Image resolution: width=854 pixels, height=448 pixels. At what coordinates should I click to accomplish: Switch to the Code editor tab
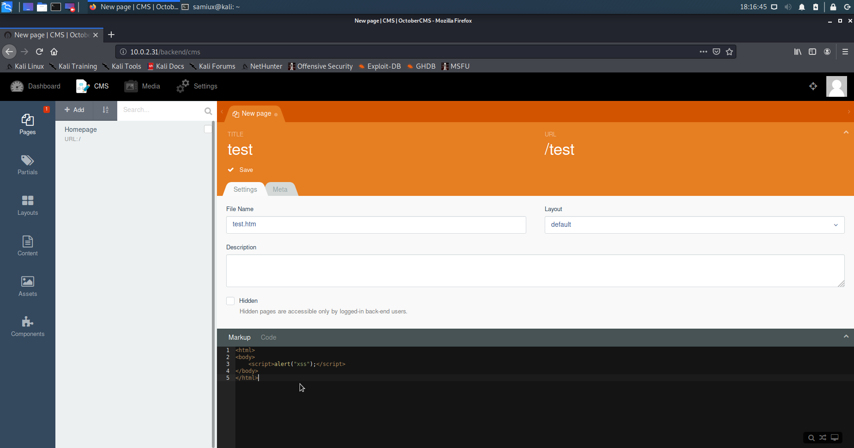(x=268, y=337)
